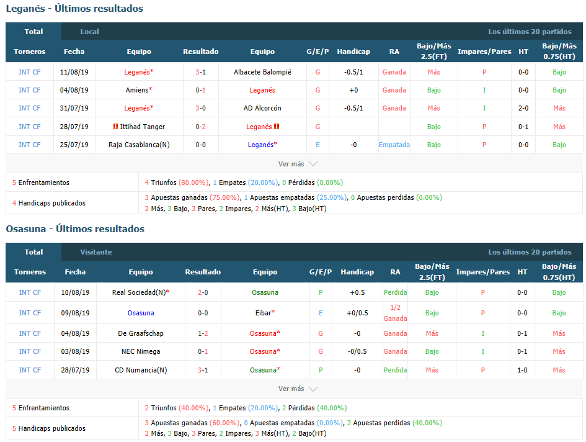Screen dimensions: 586x442
Task: Expand Ver más under the Leganés results table
Action: point(298,164)
